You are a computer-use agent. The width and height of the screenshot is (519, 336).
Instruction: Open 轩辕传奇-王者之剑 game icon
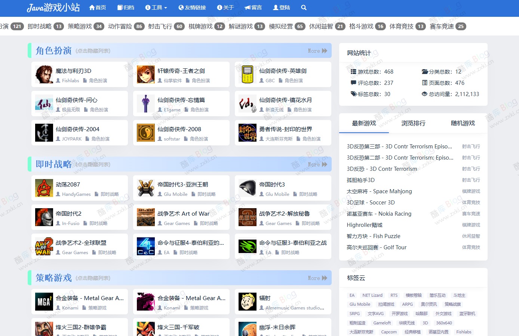146,74
